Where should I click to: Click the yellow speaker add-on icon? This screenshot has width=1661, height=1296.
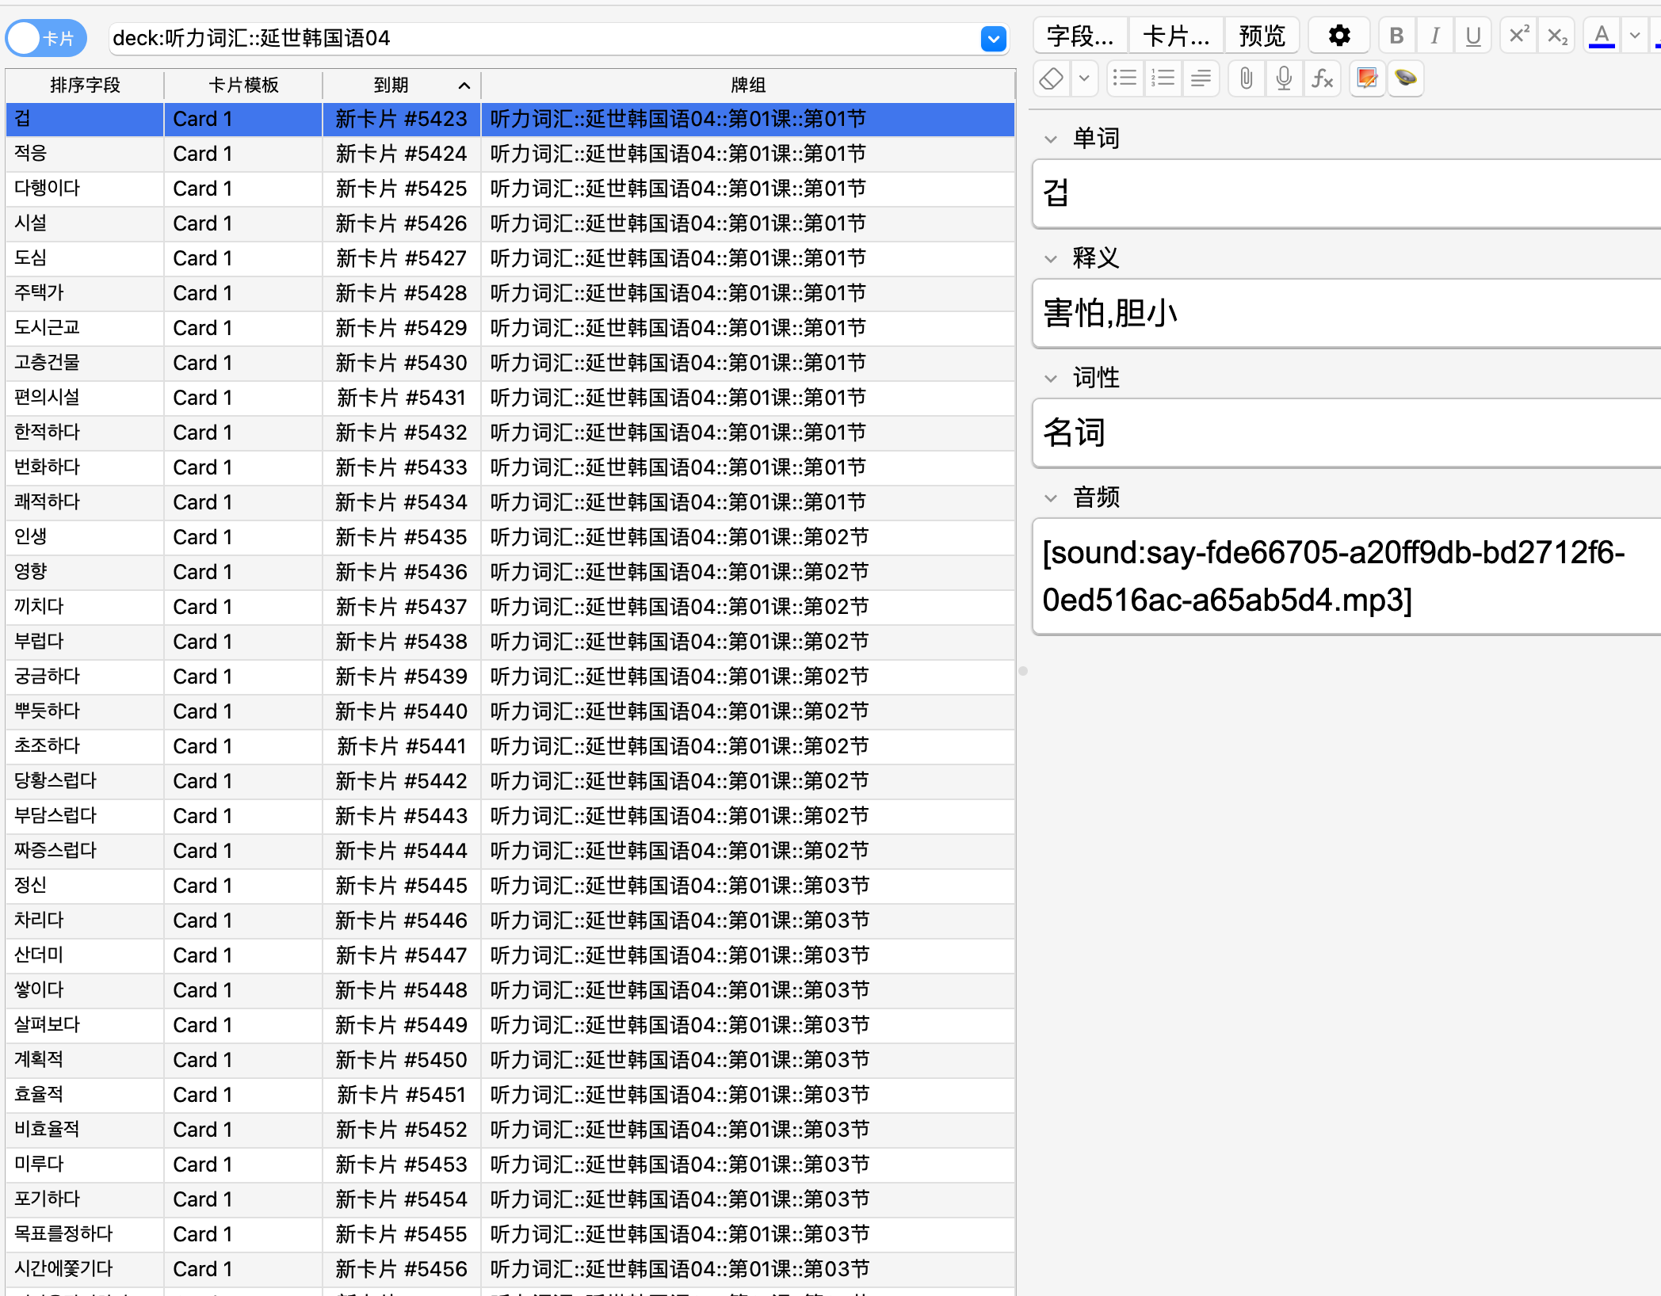(x=1406, y=78)
